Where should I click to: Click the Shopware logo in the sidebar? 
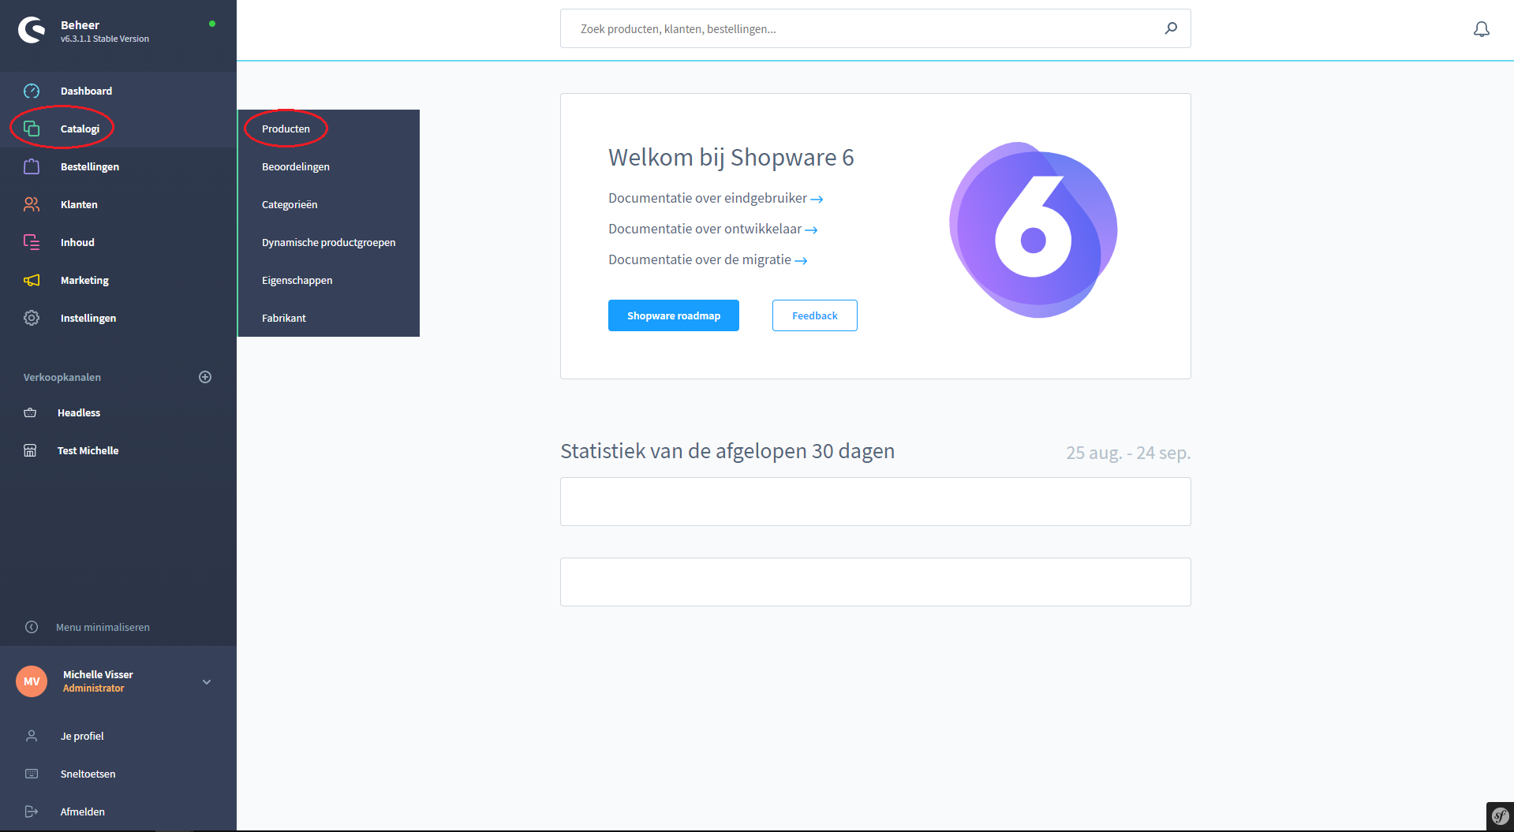pyautogui.click(x=31, y=30)
